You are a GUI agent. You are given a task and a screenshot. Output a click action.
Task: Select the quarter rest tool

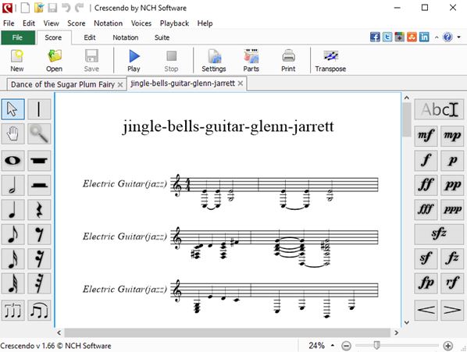point(39,210)
